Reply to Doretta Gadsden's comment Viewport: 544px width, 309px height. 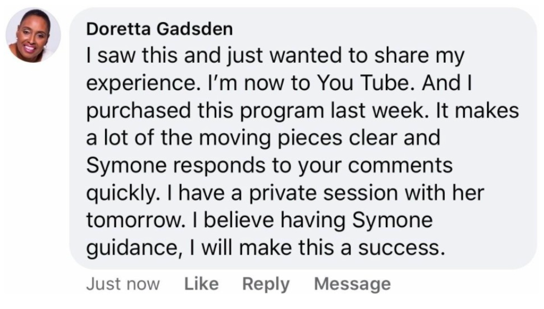coord(265,284)
